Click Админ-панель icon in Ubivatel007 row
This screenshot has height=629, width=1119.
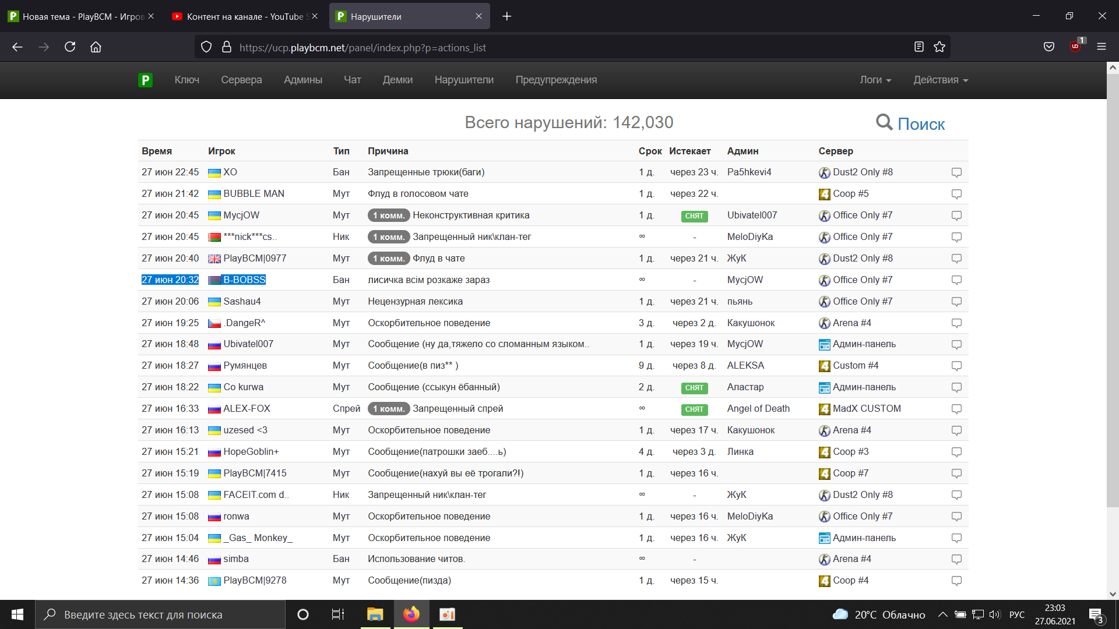click(825, 345)
